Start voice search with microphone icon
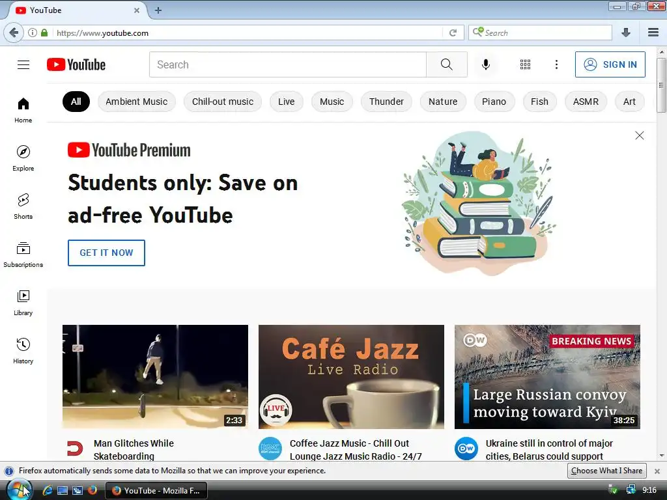 click(x=486, y=64)
